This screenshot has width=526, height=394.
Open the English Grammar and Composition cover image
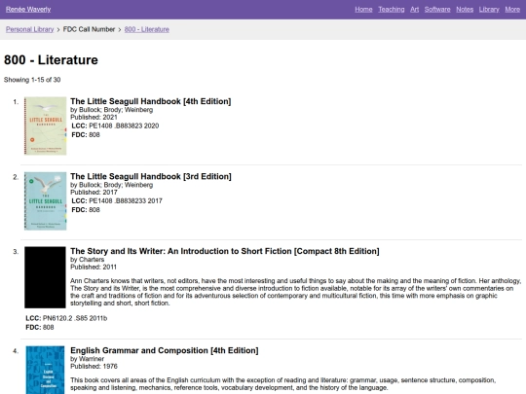tap(45, 370)
